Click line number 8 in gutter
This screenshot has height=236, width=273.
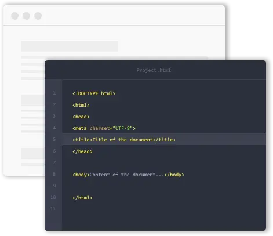pyautogui.click(x=54, y=174)
